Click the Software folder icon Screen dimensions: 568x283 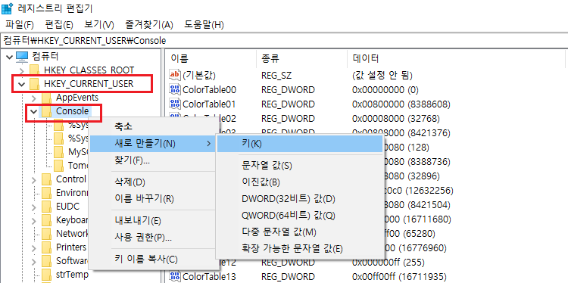[47, 262]
